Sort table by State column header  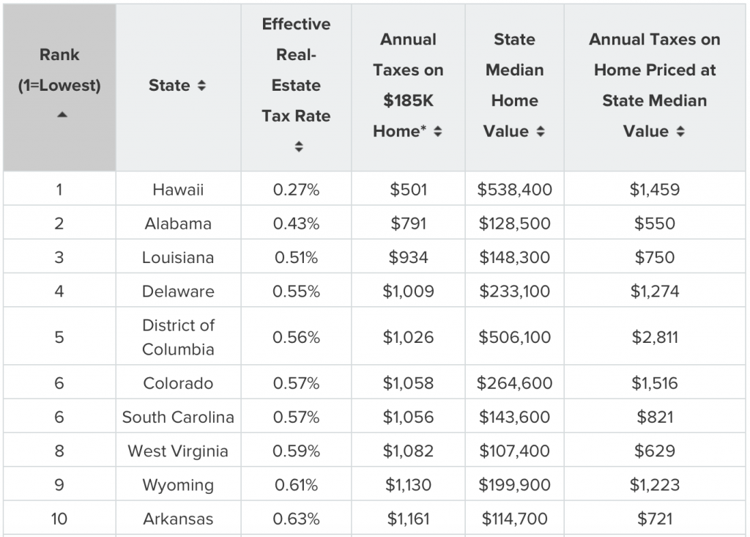pos(179,88)
